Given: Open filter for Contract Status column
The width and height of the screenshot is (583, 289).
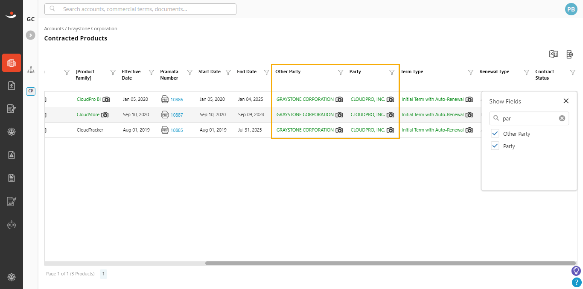Looking at the screenshot, I should (x=573, y=72).
